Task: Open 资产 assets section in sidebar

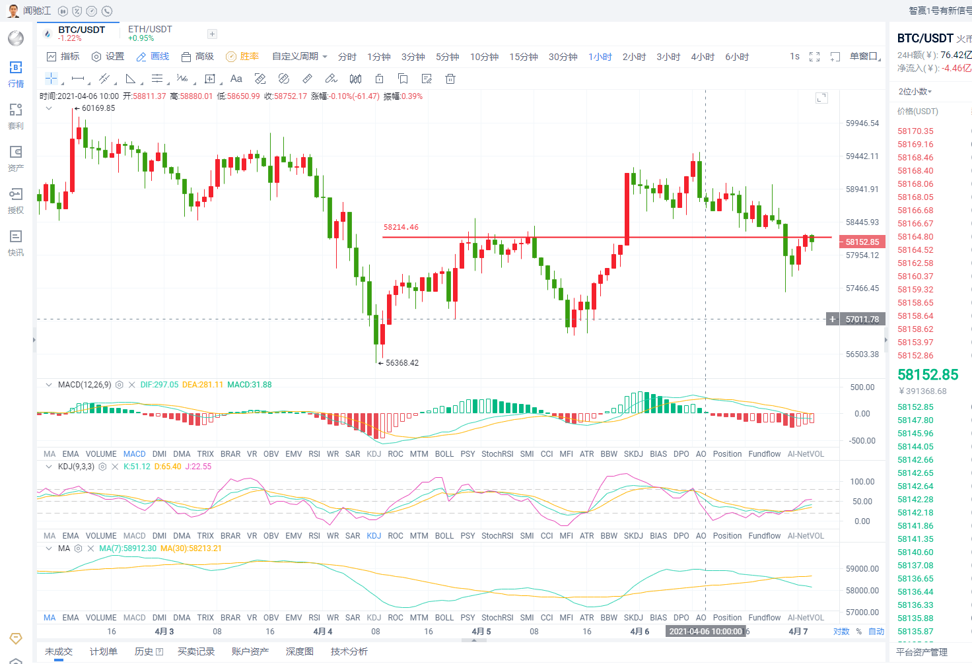Action: [16, 158]
